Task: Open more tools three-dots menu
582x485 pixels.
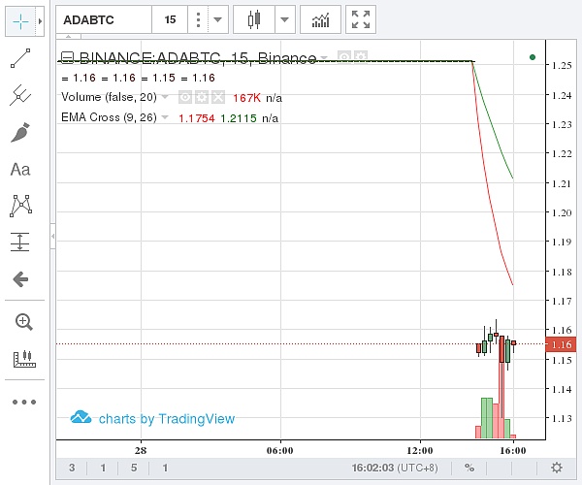Action: click(x=24, y=402)
